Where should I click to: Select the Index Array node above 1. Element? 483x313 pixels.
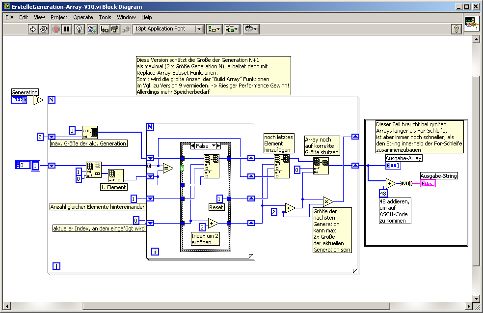(x=115, y=175)
